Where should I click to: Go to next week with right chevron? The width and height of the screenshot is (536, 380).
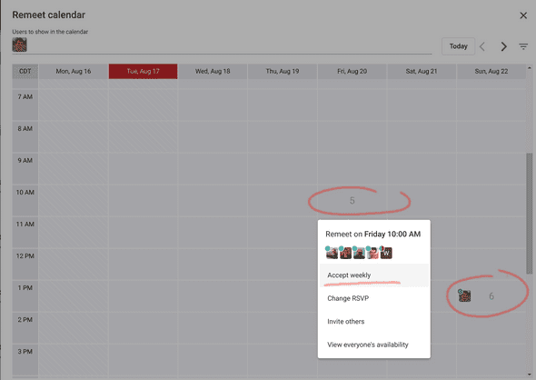click(503, 46)
